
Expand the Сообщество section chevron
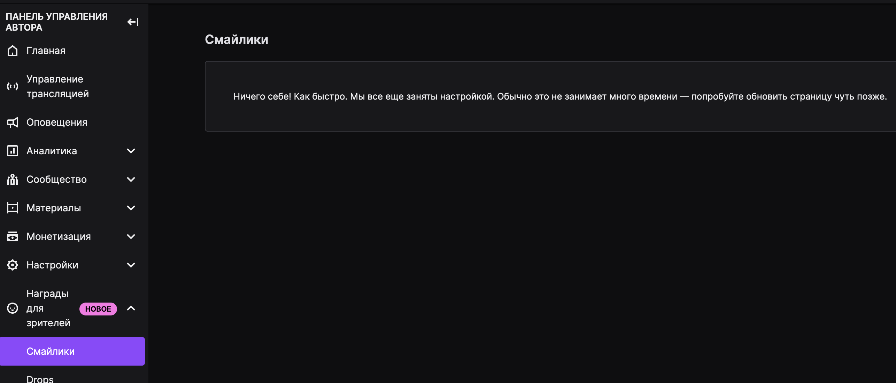(x=131, y=180)
